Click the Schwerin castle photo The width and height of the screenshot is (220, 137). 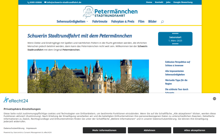(x=88, y=76)
